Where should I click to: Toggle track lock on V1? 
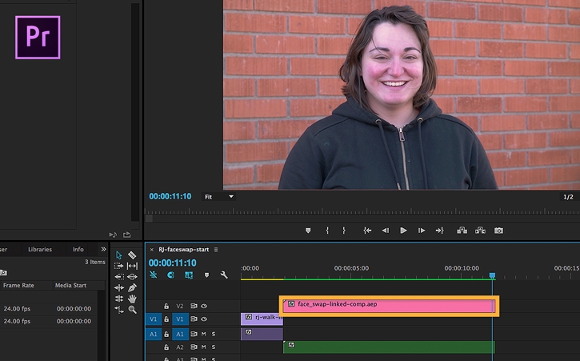coord(166,319)
